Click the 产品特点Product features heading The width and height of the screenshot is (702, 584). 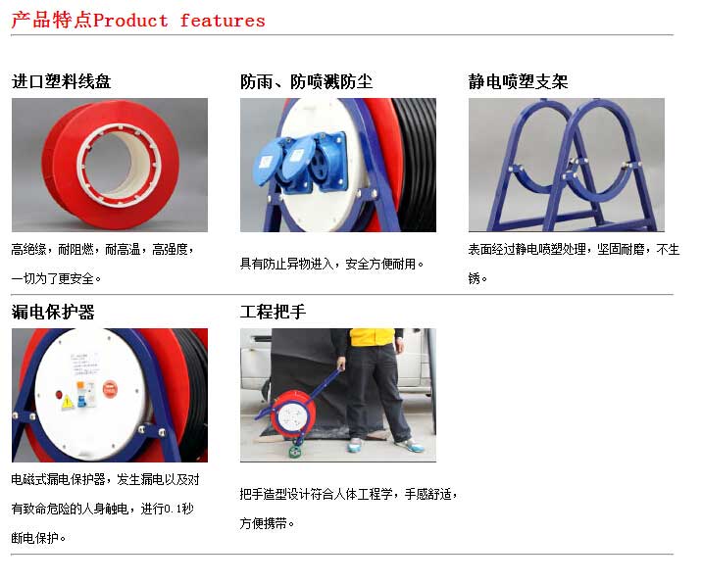point(138,21)
